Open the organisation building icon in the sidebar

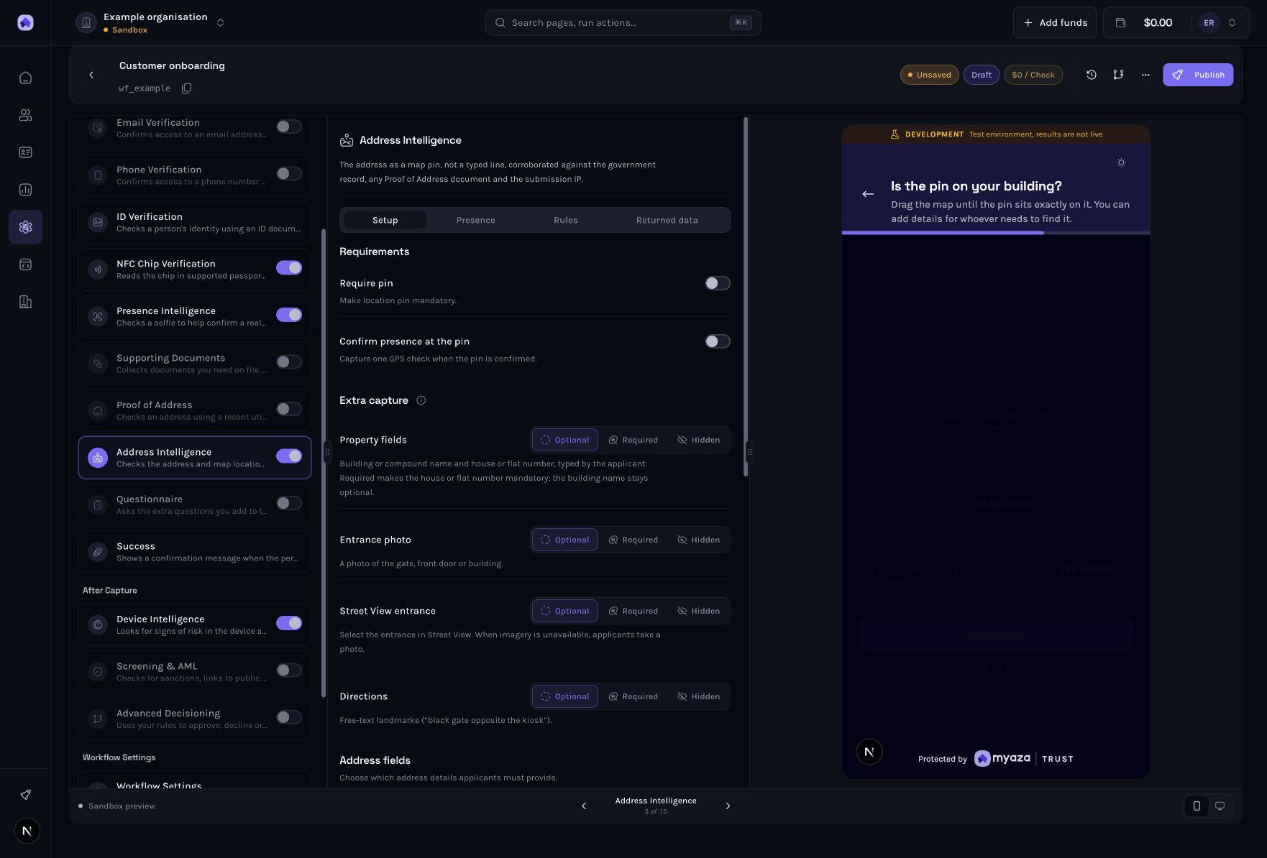25,302
